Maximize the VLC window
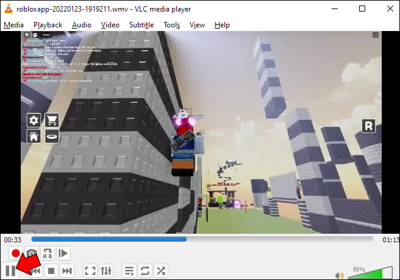Image resolution: width=400 pixels, height=280 pixels. click(x=362, y=9)
